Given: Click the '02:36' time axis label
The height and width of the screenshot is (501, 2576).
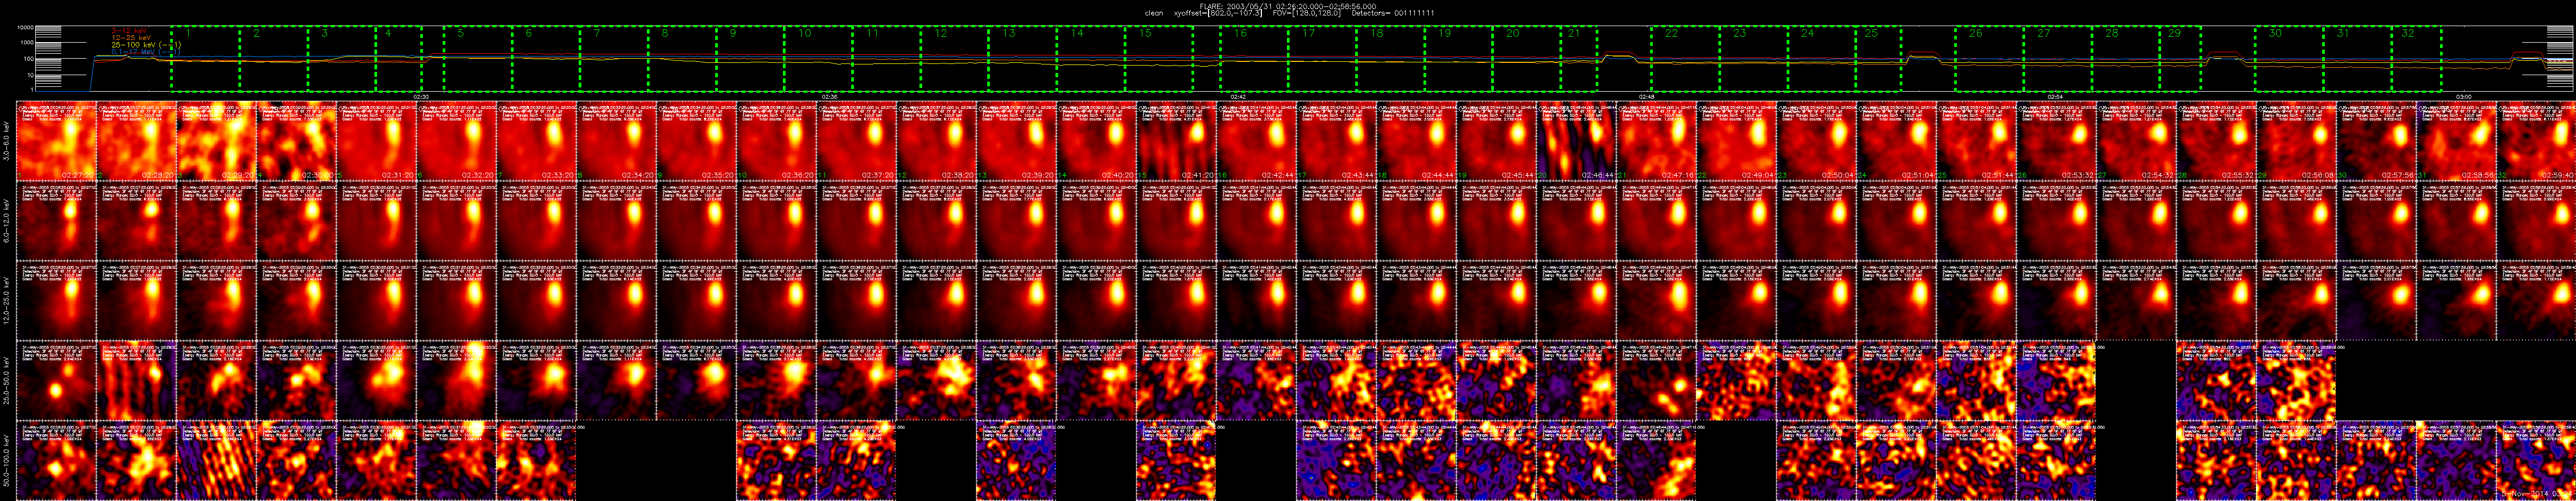Looking at the screenshot, I should [x=829, y=96].
